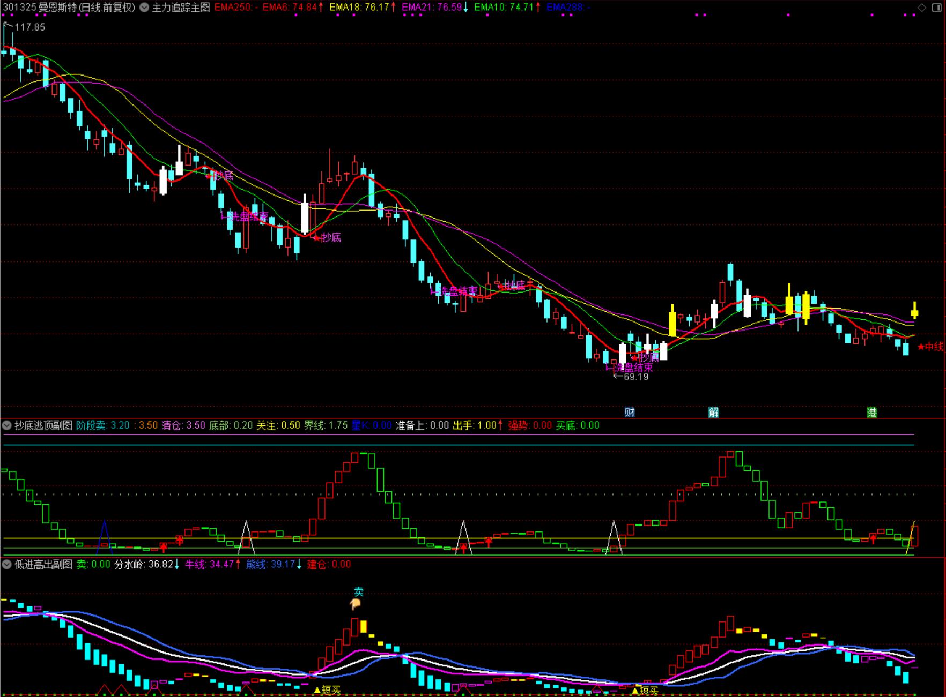Click the 69.19 low price label

636,377
